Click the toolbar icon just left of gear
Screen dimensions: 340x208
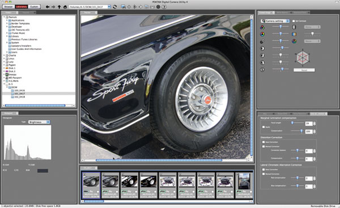(152, 7)
